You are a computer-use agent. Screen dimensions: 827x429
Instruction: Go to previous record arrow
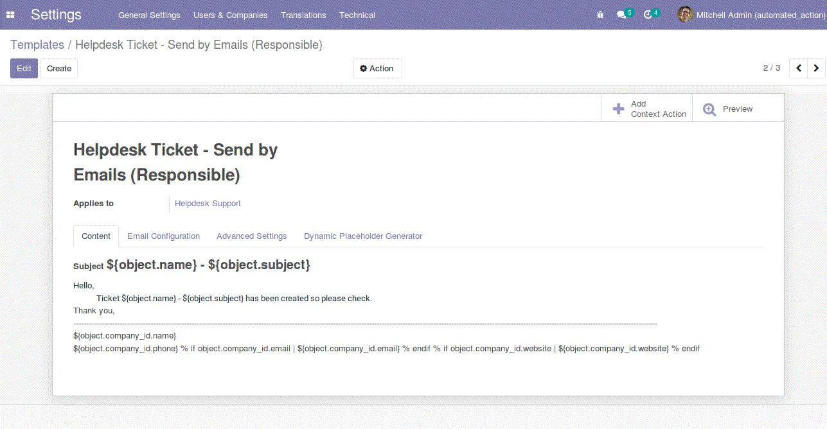[x=798, y=68]
